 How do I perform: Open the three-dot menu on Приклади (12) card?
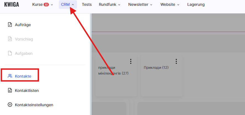coord(176,61)
